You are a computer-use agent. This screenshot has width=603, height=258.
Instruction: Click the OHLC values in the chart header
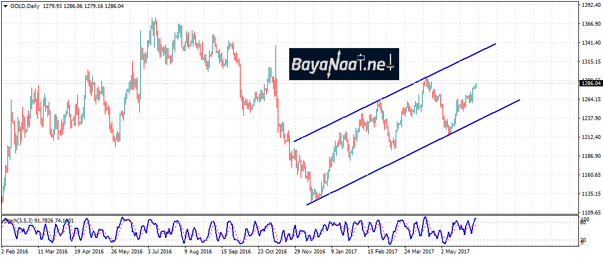pos(86,6)
